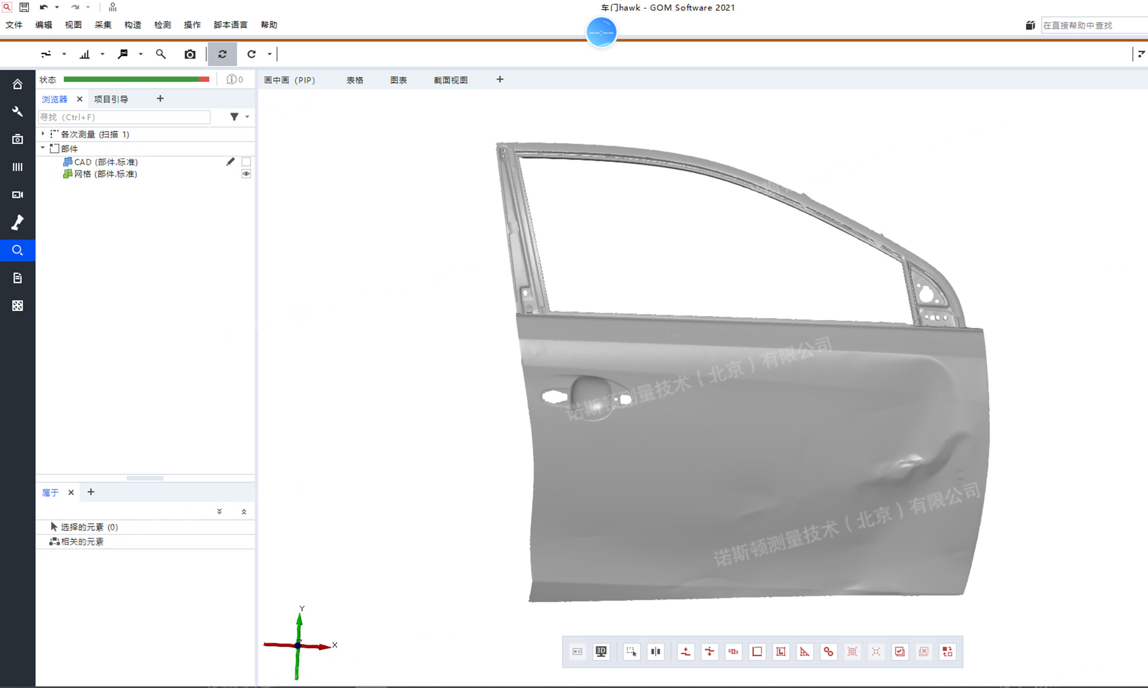Click the home icon in left sidebar
This screenshot has width=1148, height=688.
pyautogui.click(x=17, y=84)
